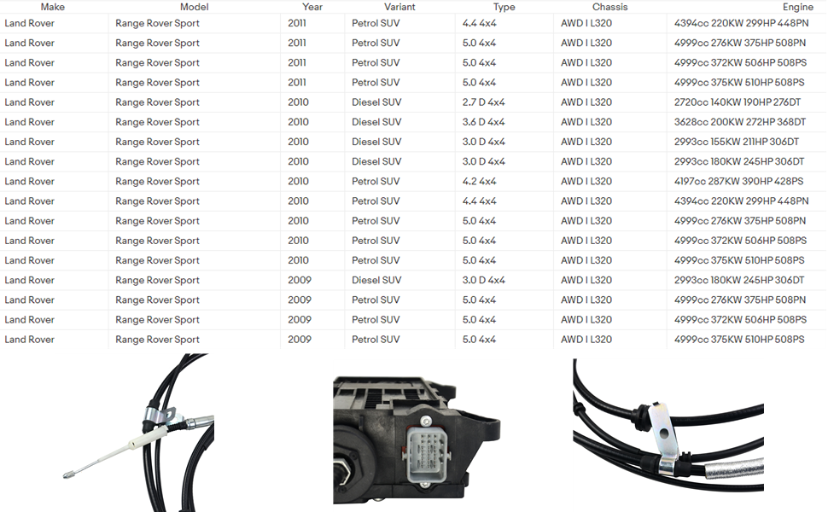Select the 2011 engine cell 4999cc 372KW 506HP 508PS
The height and width of the screenshot is (512, 828).
coord(740,63)
